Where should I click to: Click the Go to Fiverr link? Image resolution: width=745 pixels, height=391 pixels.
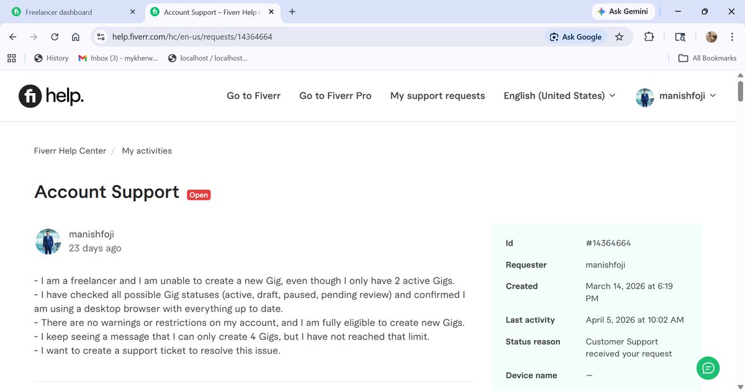(253, 96)
